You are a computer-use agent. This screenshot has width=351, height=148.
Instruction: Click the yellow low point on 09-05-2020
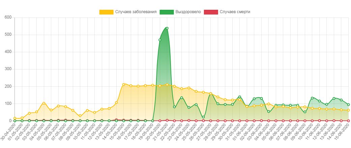[x=80, y=116]
